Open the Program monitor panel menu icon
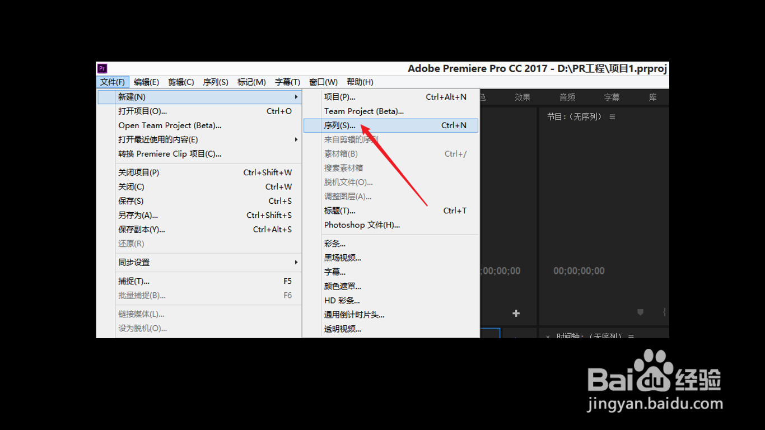 (x=612, y=117)
